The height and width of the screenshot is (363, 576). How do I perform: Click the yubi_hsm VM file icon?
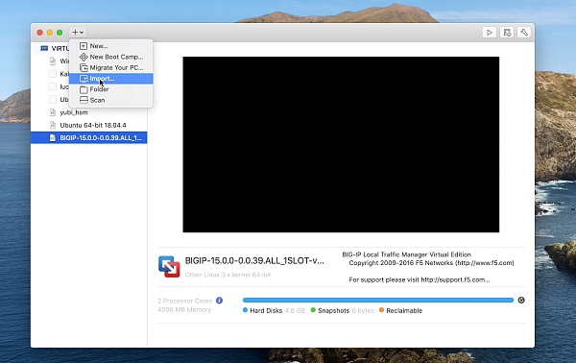click(x=53, y=112)
